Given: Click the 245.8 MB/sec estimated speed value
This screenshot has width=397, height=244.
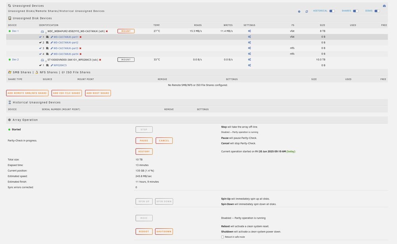Looking at the screenshot, I should pos(144,176).
